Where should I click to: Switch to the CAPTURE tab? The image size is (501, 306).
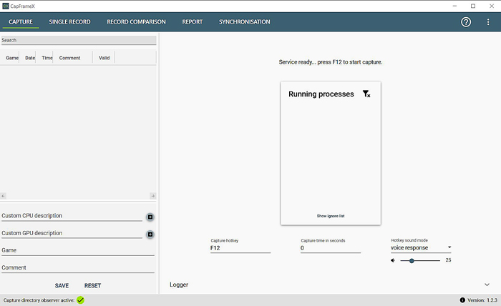coord(21,21)
